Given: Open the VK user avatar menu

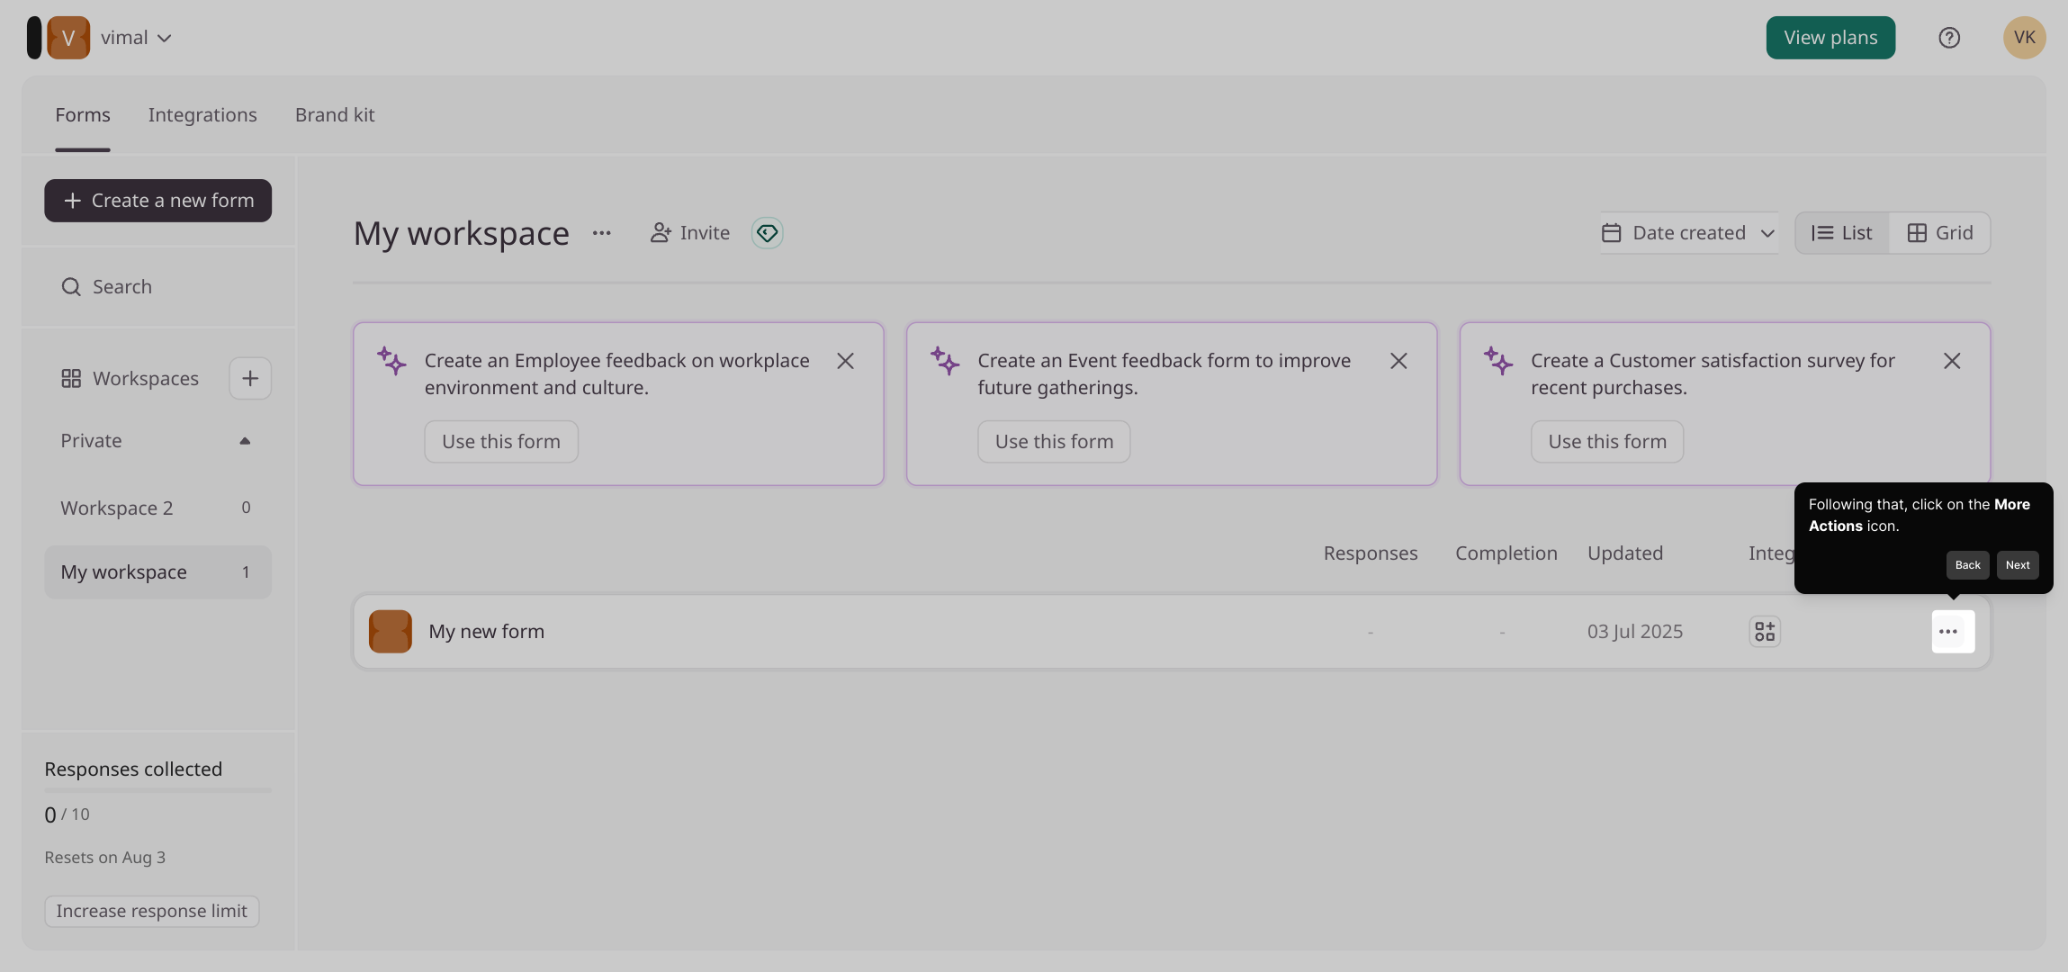Looking at the screenshot, I should point(2024,38).
